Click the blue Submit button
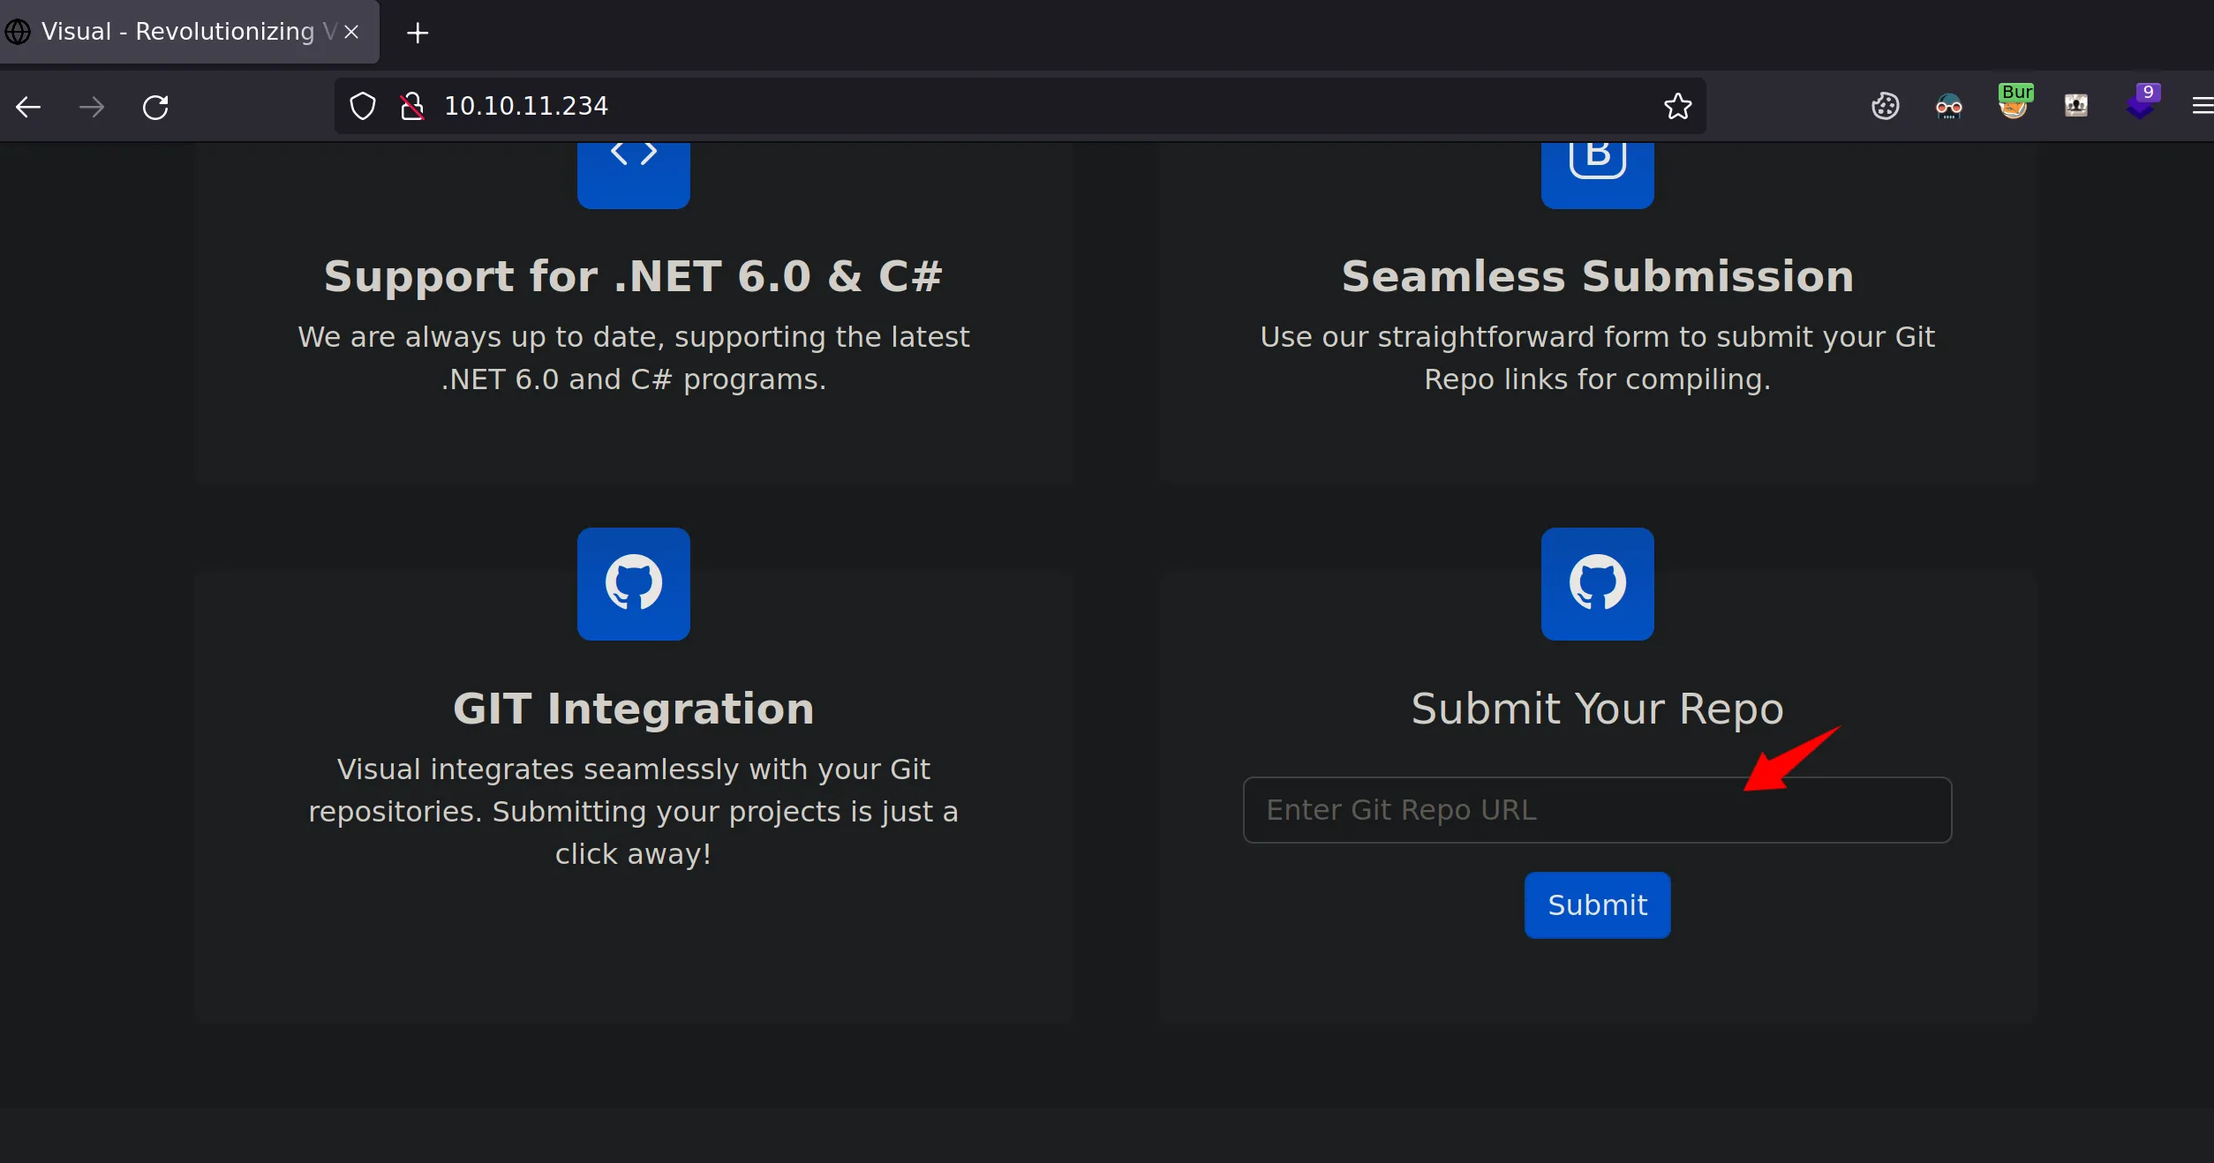Screen dimensions: 2214x1163 1597,905
